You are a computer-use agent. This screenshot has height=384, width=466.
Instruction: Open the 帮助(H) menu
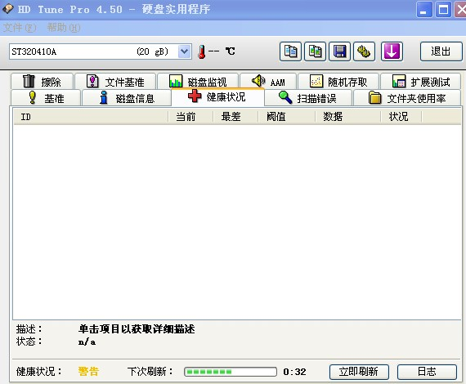[64, 28]
